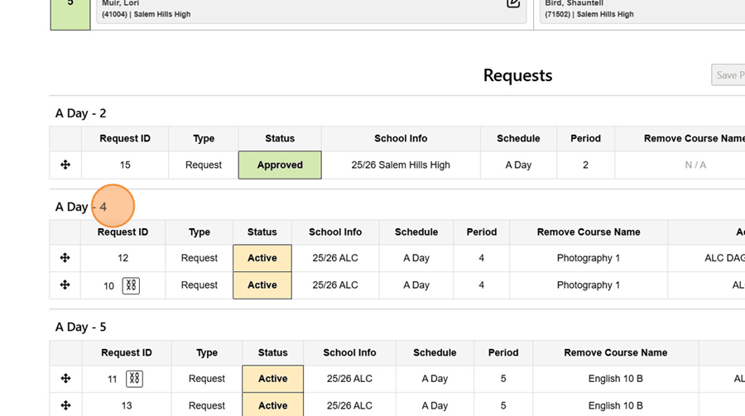745x416 pixels.
Task: Click the move handle for request 15
Action: click(65, 165)
